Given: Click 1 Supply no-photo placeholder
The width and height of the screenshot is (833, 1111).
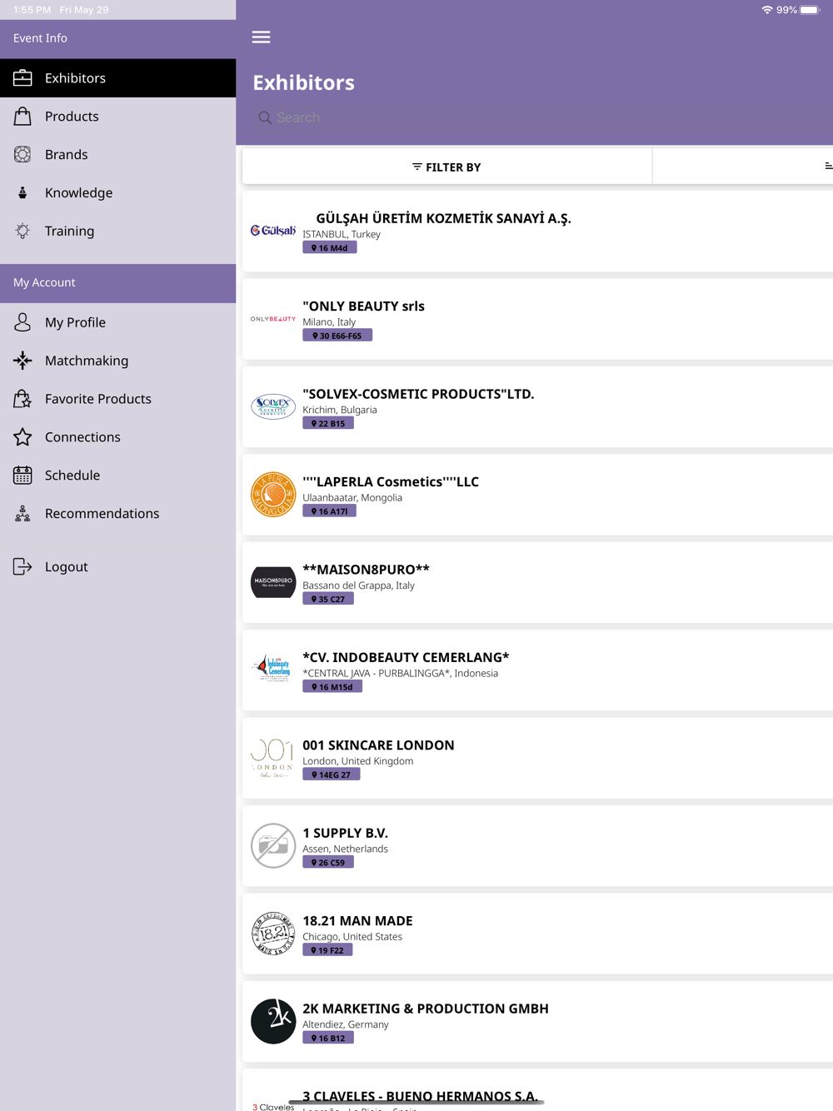Looking at the screenshot, I should [x=273, y=846].
